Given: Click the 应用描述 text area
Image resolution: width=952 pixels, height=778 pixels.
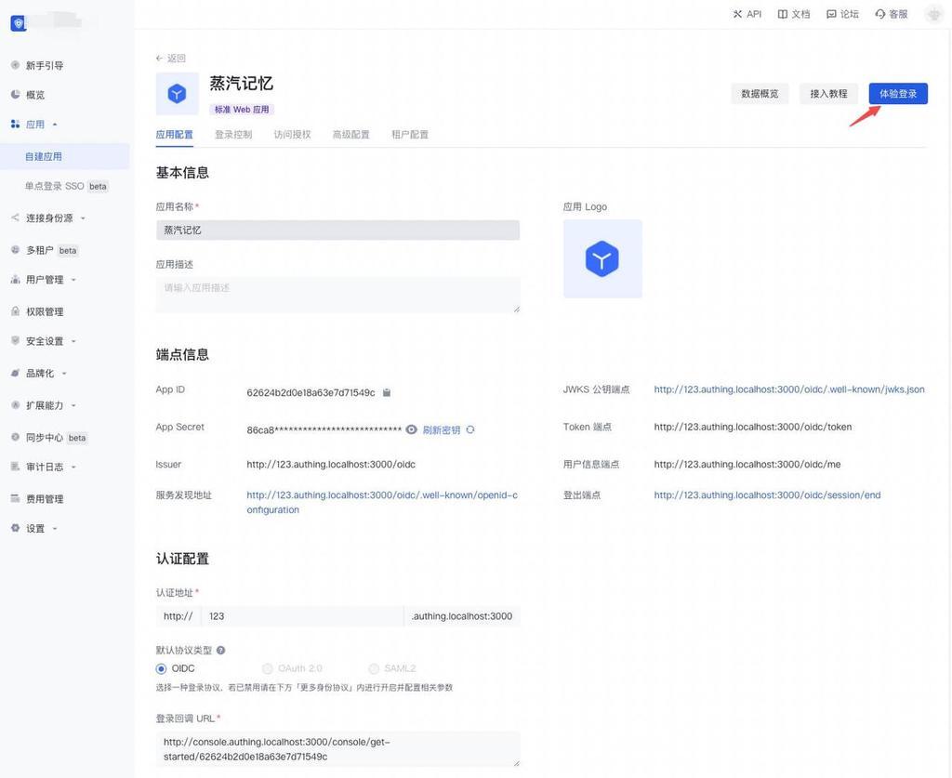Looking at the screenshot, I should (337, 295).
